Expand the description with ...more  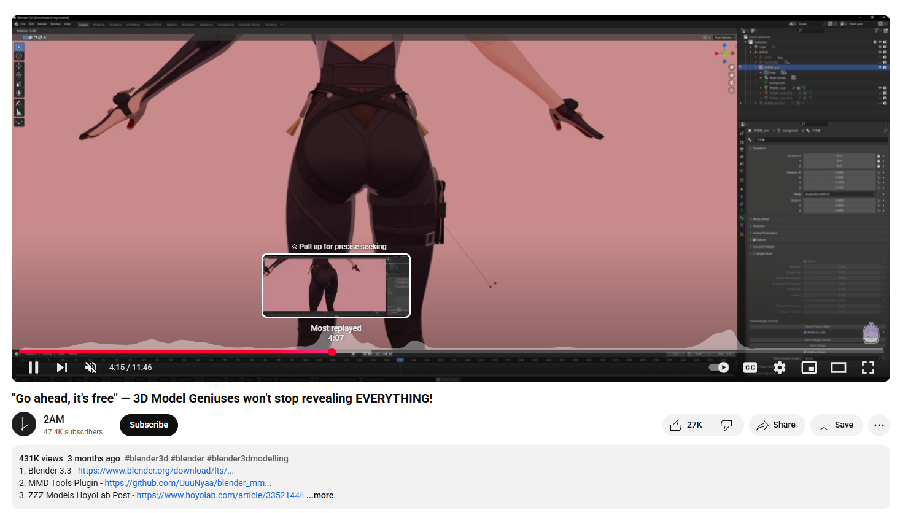320,496
